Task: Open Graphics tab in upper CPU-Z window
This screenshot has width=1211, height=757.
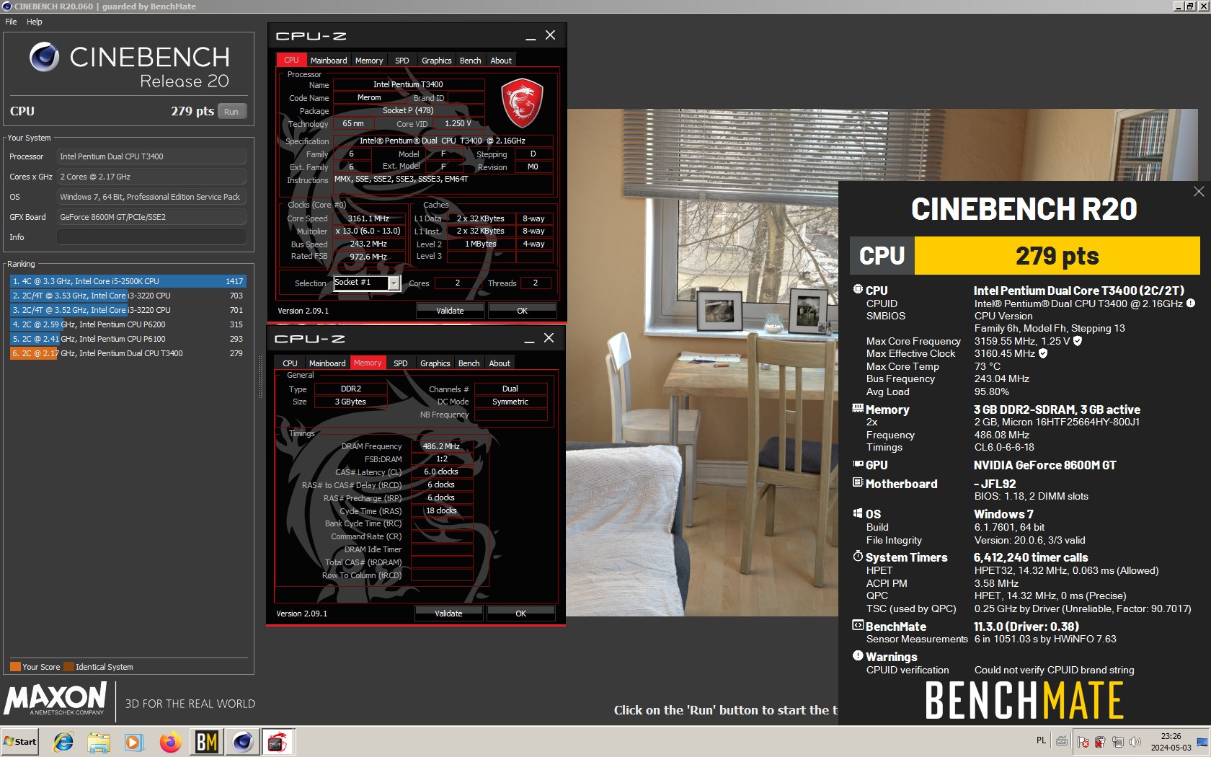Action: pos(436,61)
